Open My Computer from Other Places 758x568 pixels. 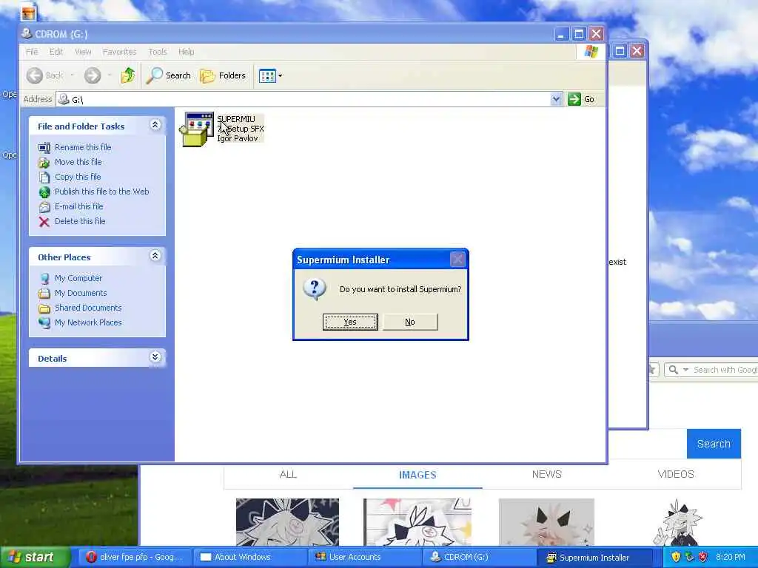pyautogui.click(x=78, y=278)
